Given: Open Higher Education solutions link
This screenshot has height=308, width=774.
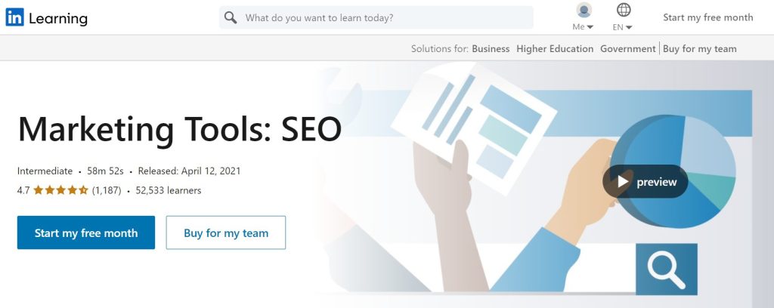Looking at the screenshot, I should [x=555, y=49].
